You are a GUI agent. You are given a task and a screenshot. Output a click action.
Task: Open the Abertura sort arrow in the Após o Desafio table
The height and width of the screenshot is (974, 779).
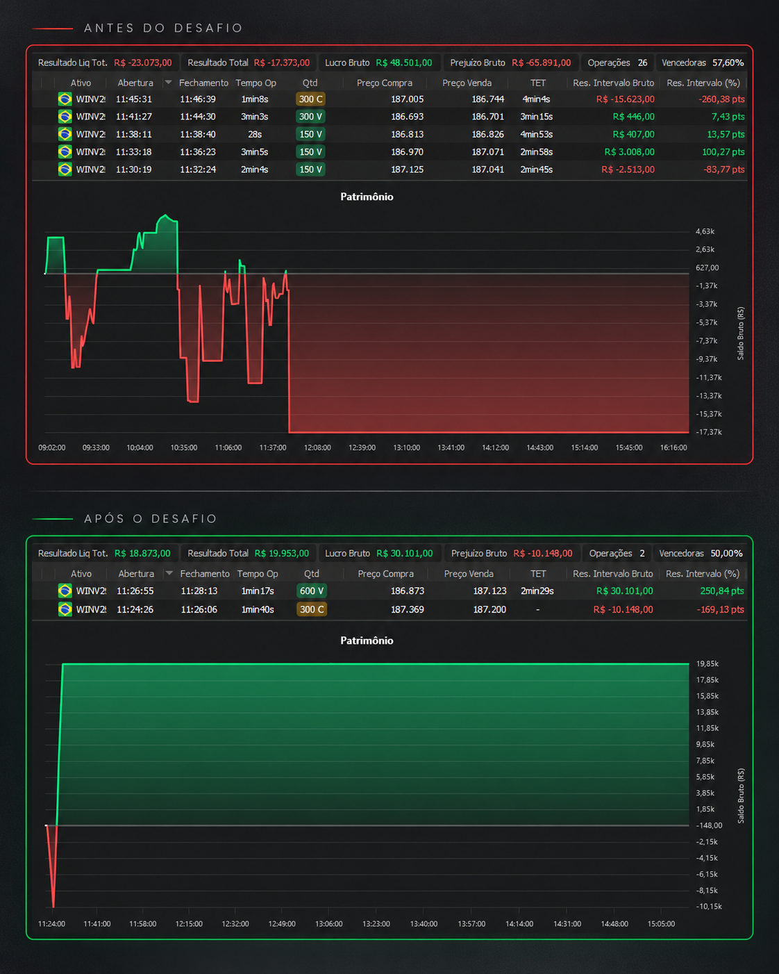pos(169,574)
